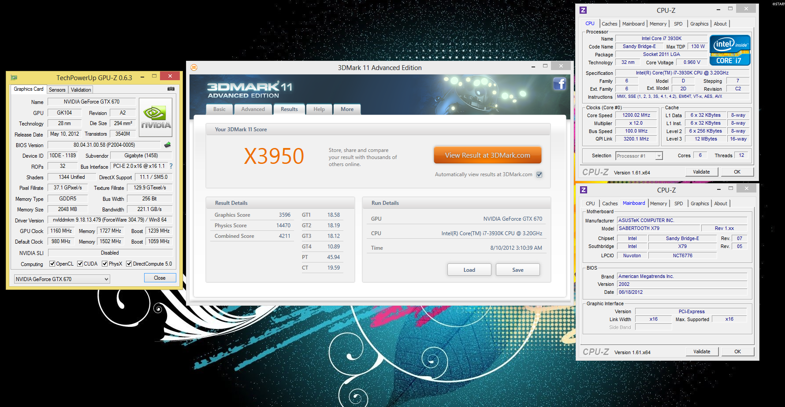Toggle the PhysX checkbox
This screenshot has width=785, height=407.
point(104,264)
